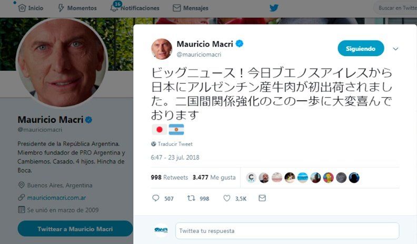Send tweet via direct message envelope icon
This screenshot has width=417, height=244.
point(262,198)
